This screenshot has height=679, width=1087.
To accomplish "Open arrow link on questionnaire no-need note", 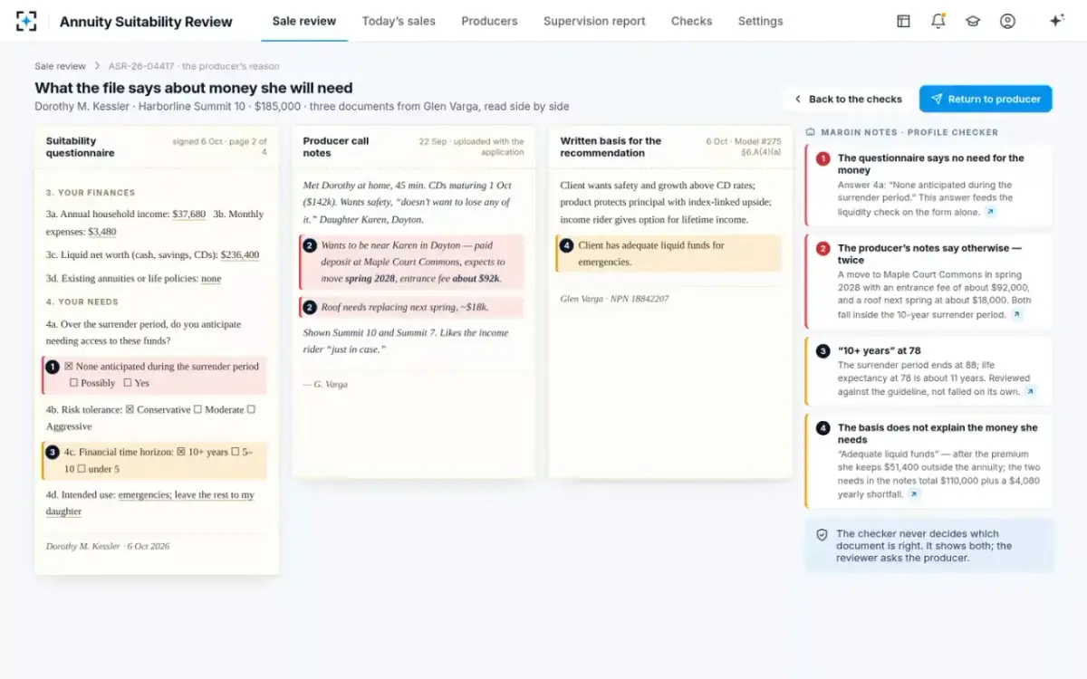I will pyautogui.click(x=990, y=212).
